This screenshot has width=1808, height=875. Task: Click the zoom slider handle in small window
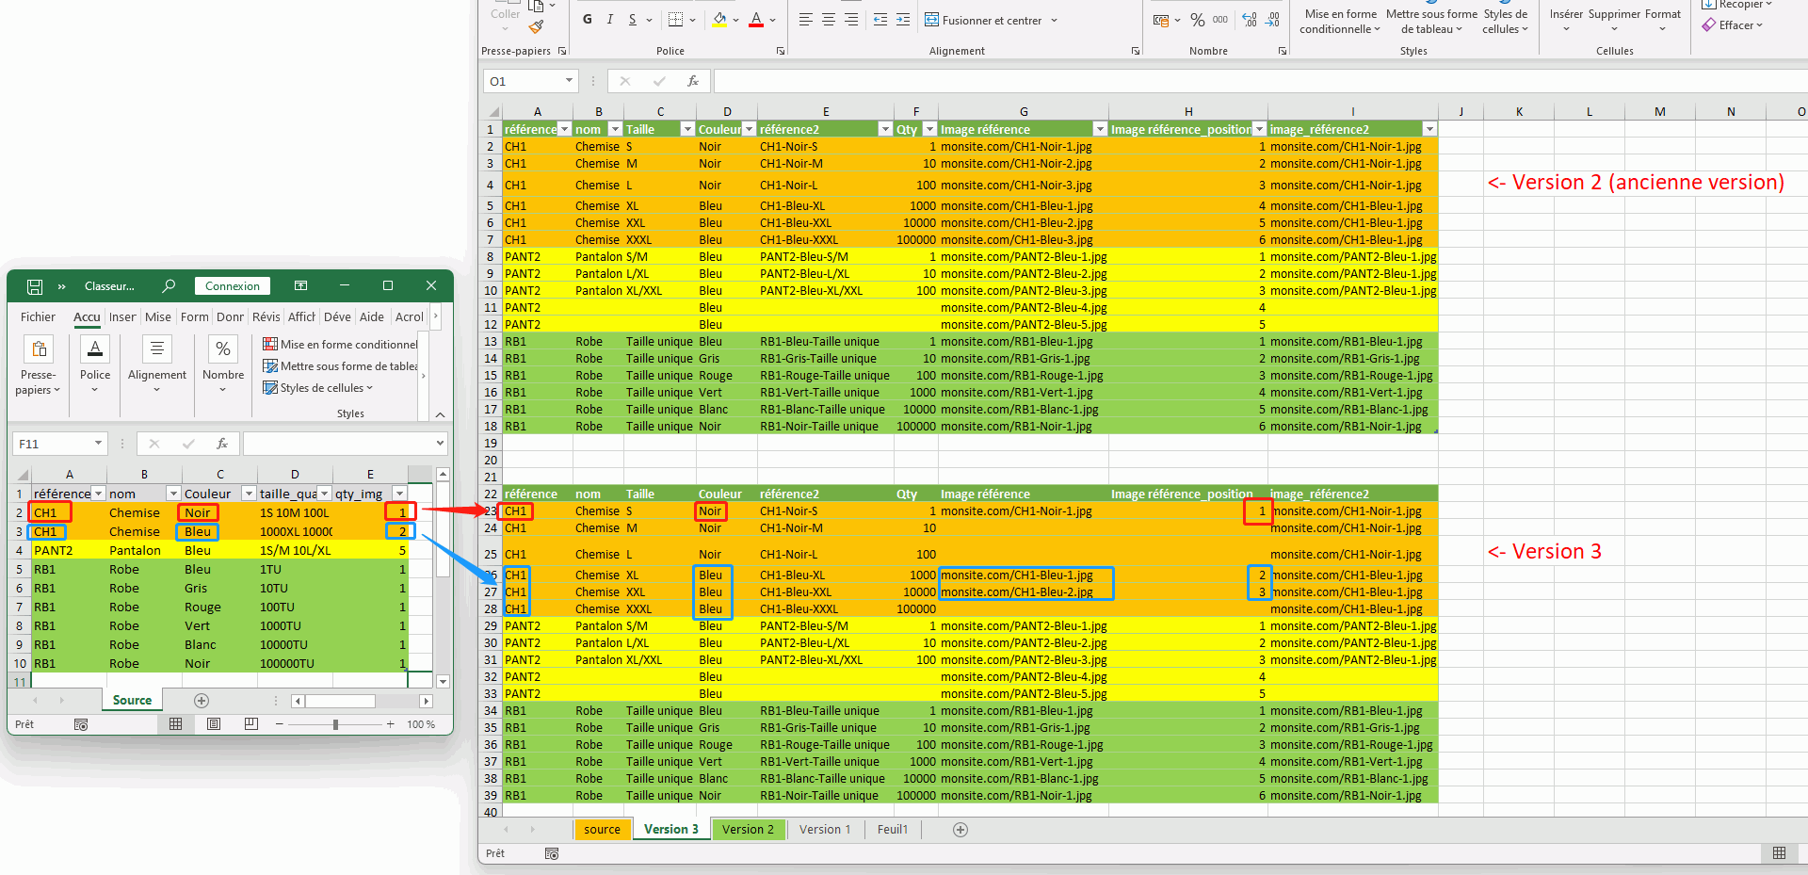335,724
